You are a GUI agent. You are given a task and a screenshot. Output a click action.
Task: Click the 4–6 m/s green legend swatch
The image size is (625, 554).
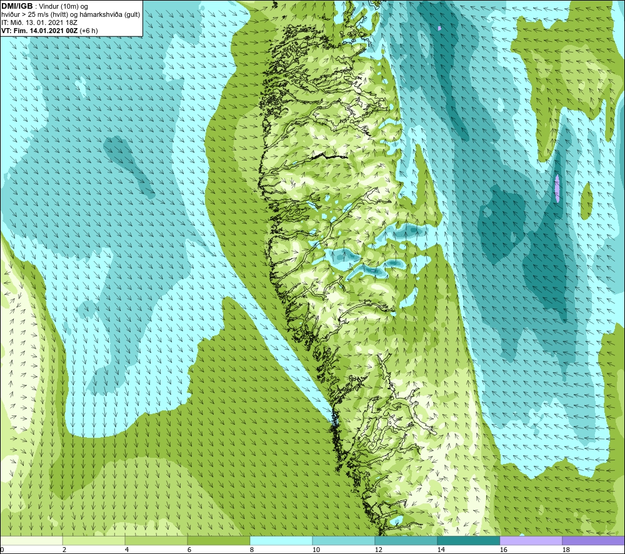click(x=156, y=540)
